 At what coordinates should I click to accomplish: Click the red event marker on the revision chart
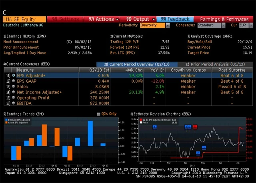point(195,127)
